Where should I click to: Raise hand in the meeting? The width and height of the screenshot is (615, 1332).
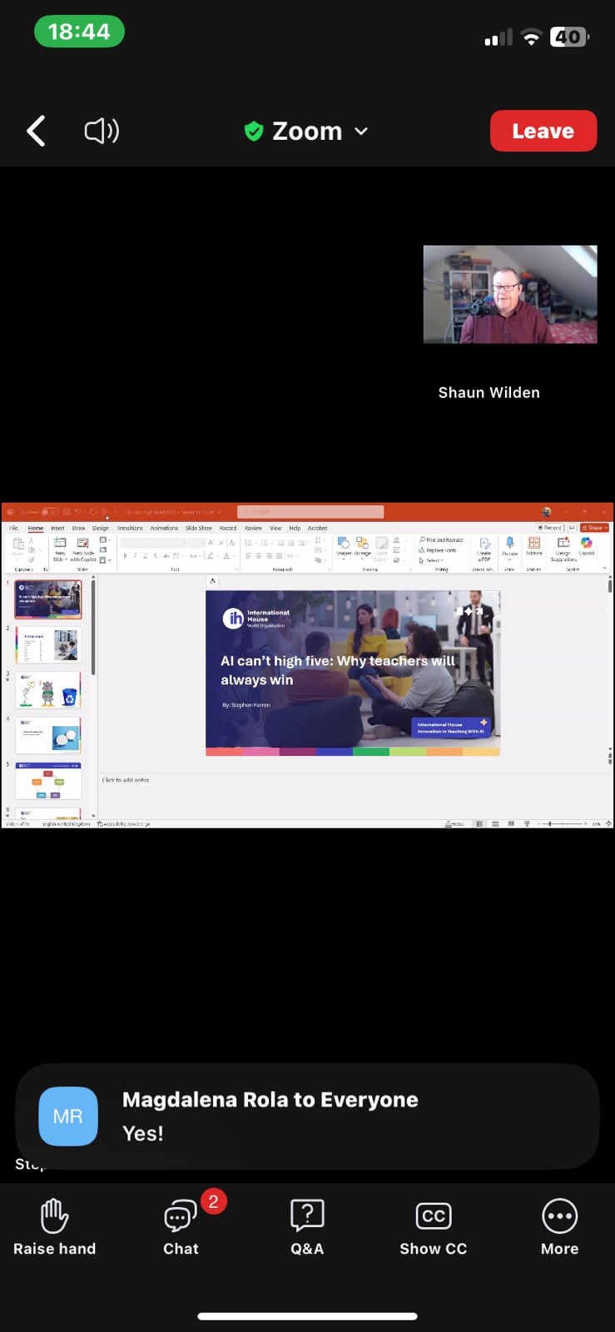click(x=54, y=1226)
